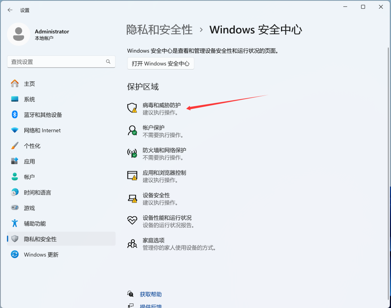Click the 游戏 controller icon
Image resolution: width=391 pixels, height=308 pixels.
[x=15, y=207]
